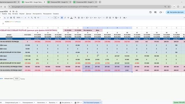Increase decimal places in toolbar

(35, 18)
